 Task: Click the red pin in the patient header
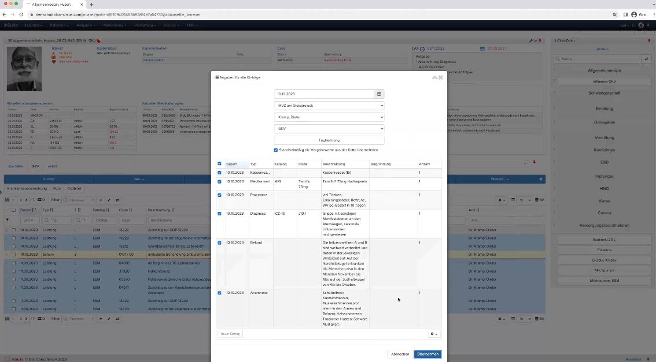tap(540, 41)
